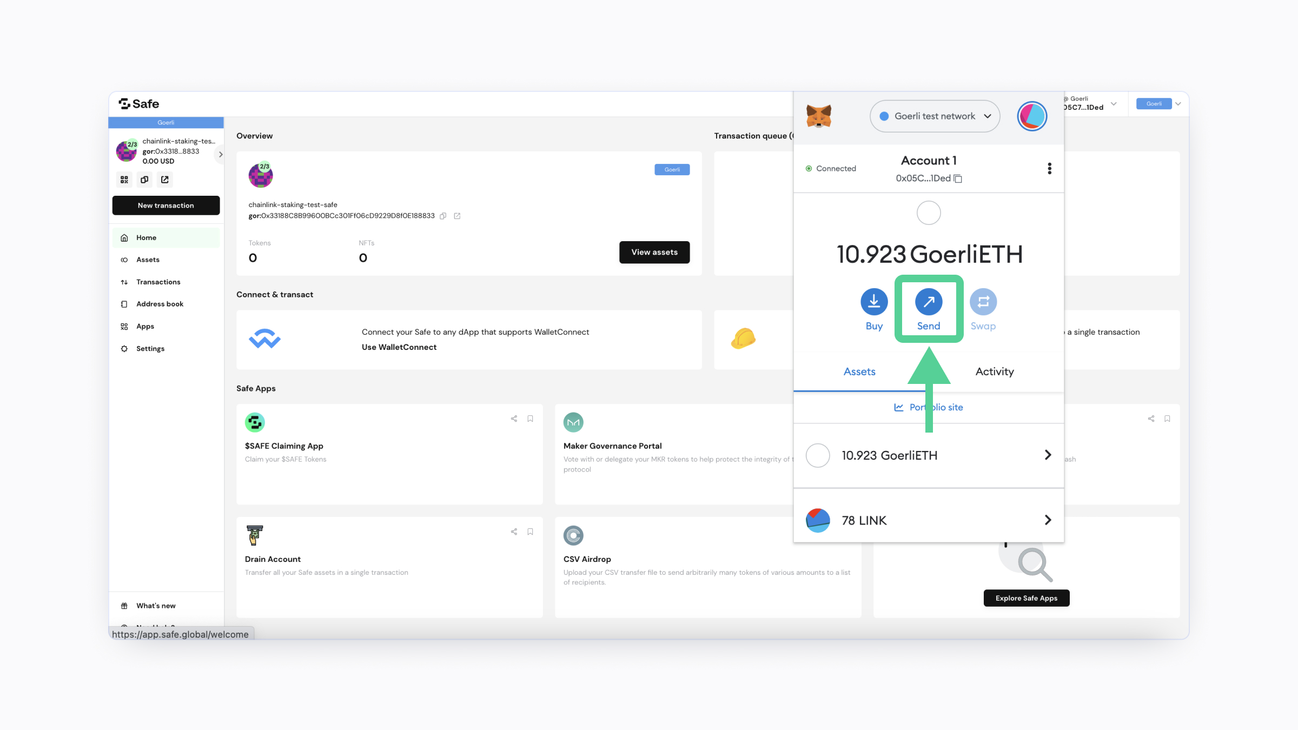The image size is (1298, 730).
Task: Click the 0.00 USD balance in sidebar
Action: [158, 161]
